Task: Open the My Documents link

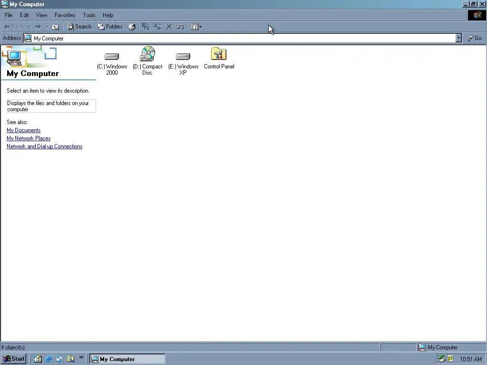Action: point(24,130)
